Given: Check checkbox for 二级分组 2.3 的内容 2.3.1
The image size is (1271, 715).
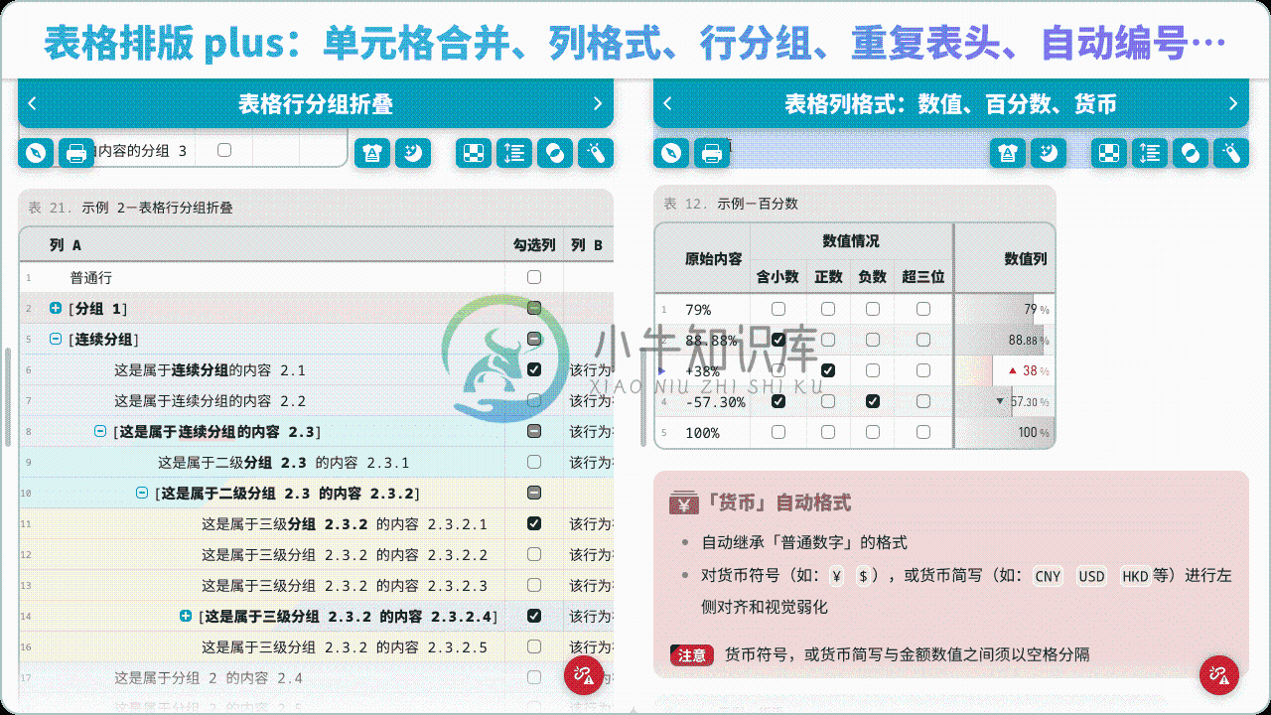Looking at the screenshot, I should 534,462.
